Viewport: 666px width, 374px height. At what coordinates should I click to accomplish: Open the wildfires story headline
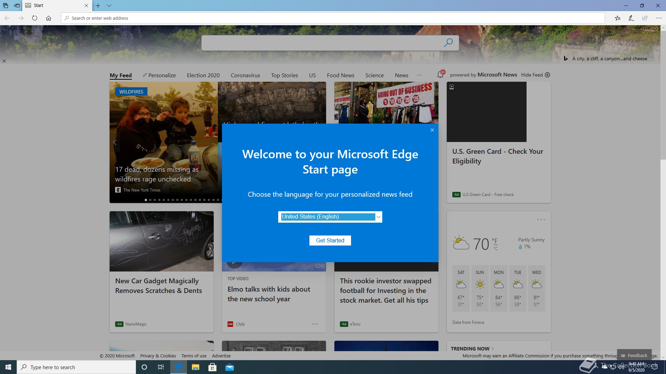point(157,174)
